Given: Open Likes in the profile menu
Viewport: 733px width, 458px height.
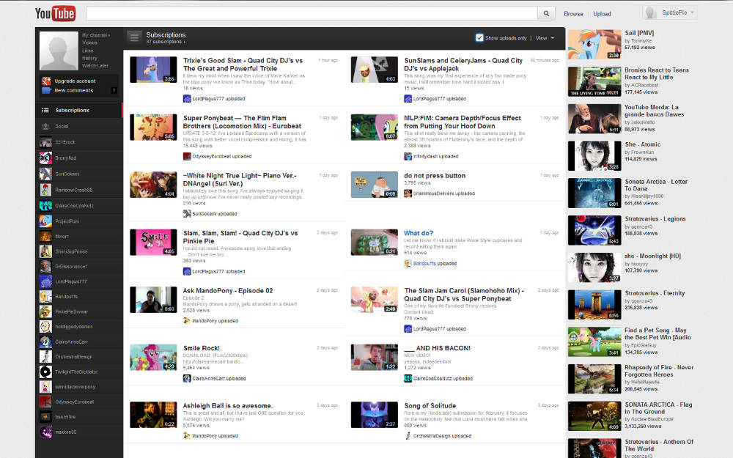Looking at the screenshot, I should pyautogui.click(x=88, y=51).
